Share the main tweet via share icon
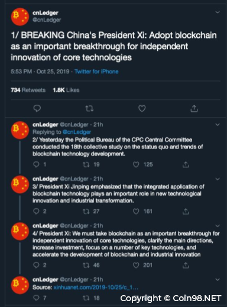Viewport: 227px width, 307px height. point(194,108)
